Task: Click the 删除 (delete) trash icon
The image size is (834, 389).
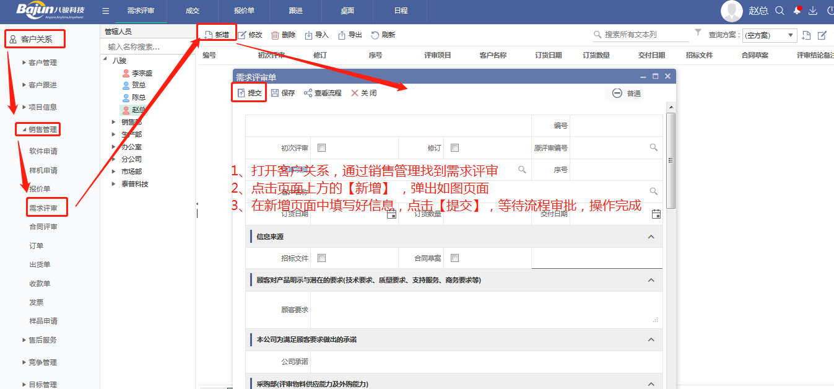Action: [x=275, y=35]
